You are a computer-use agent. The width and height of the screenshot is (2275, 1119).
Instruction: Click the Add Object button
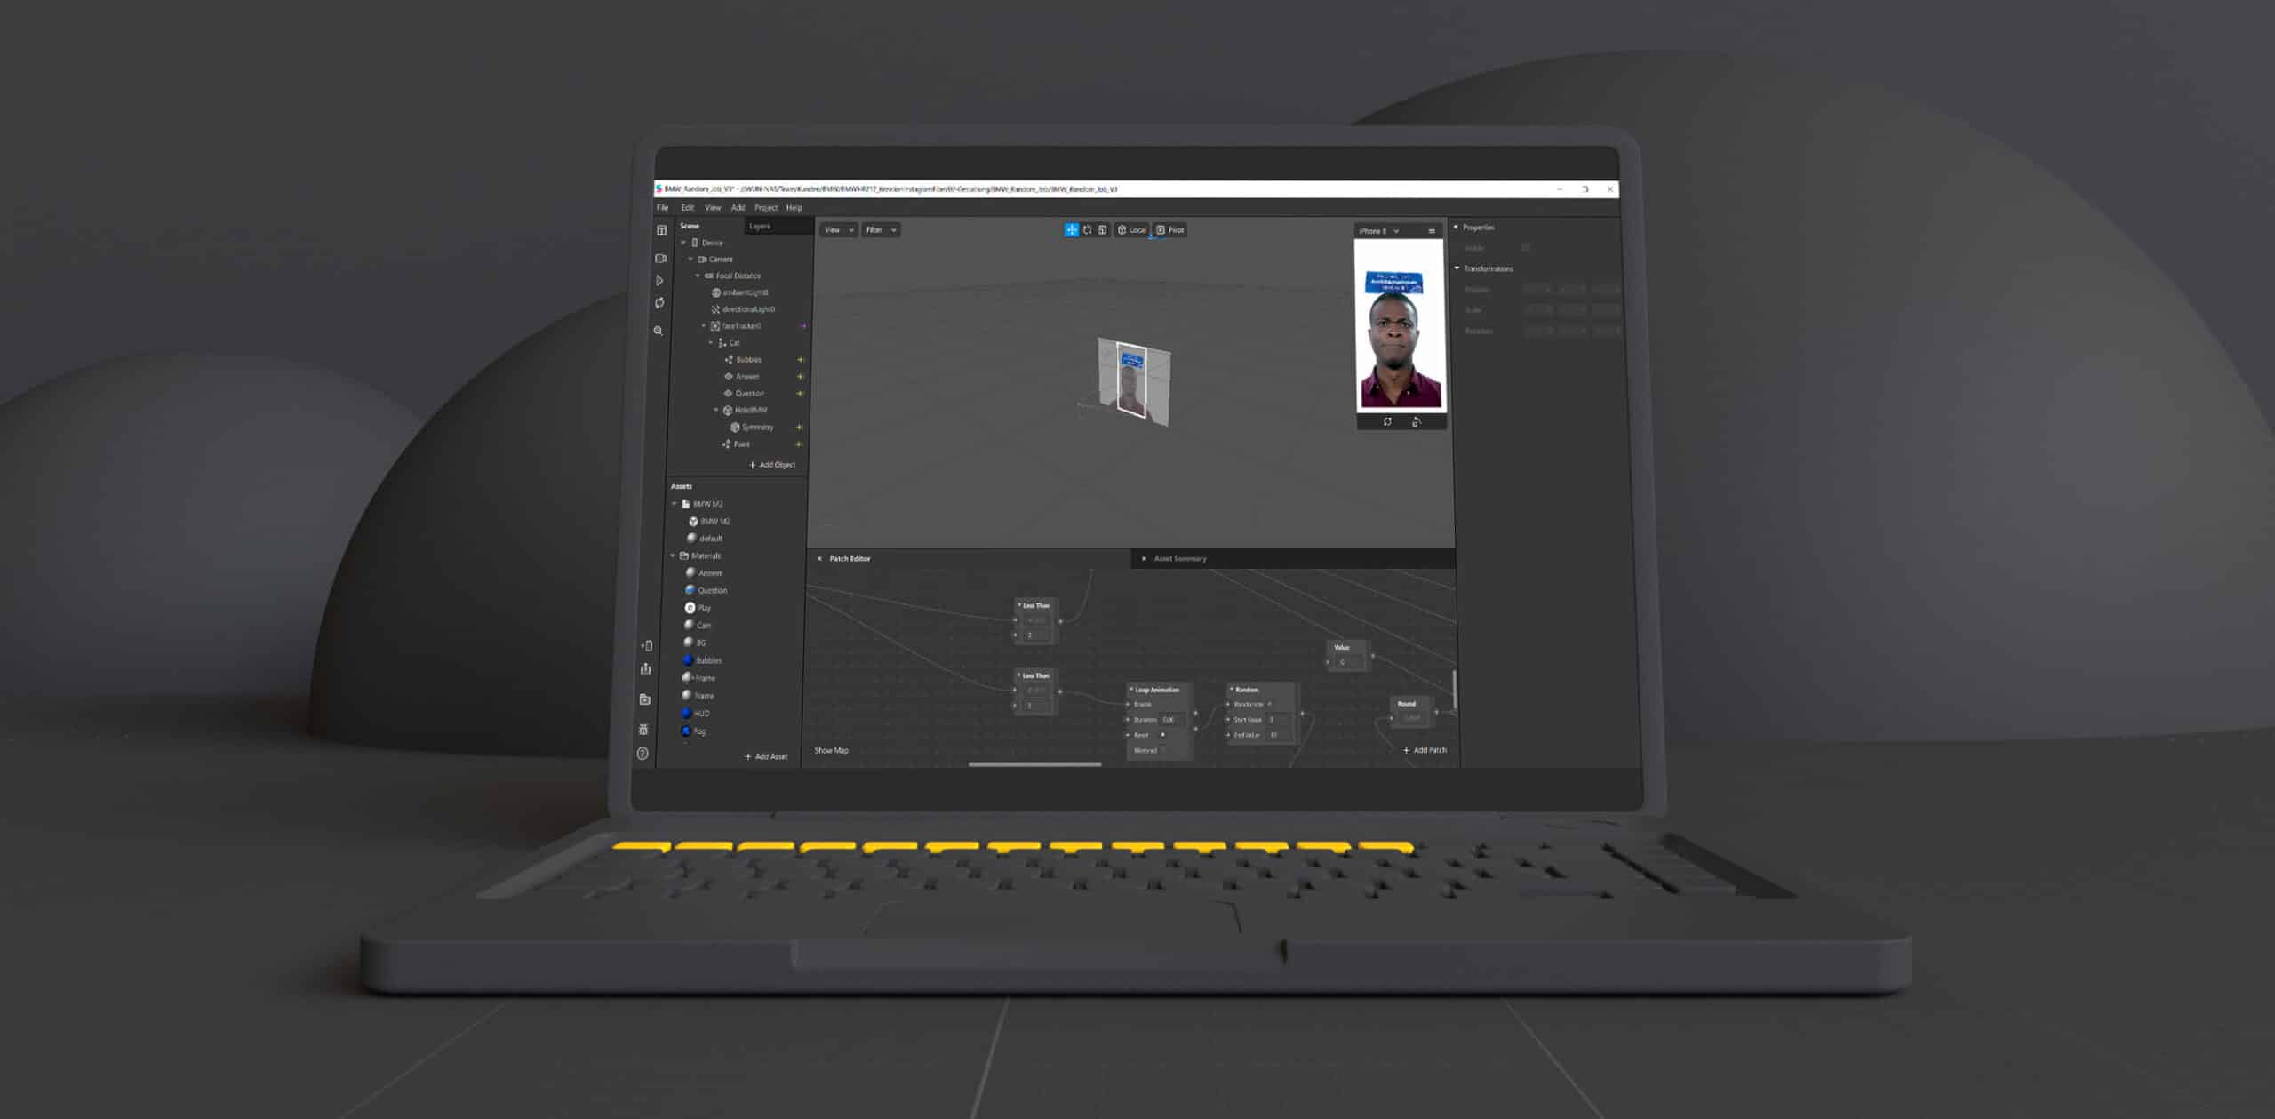pyautogui.click(x=771, y=465)
